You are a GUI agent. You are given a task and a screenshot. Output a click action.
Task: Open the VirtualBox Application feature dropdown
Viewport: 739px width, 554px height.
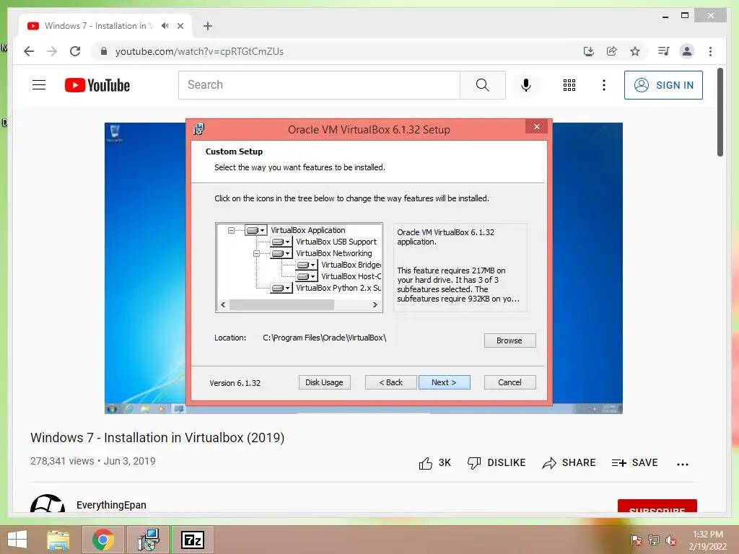(256, 230)
